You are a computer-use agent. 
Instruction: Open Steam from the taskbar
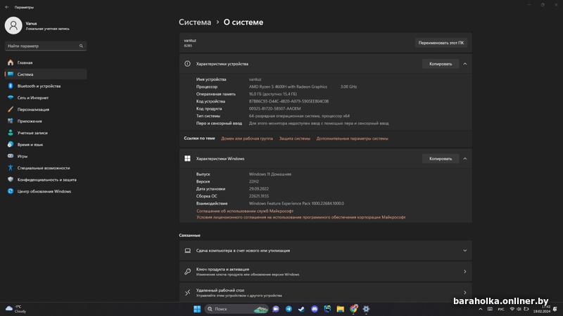302,309
